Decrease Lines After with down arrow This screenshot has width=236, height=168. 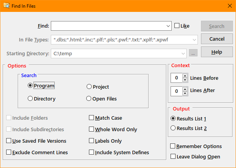tap(185, 93)
